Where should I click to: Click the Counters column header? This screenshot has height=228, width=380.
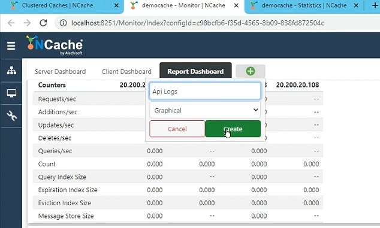coord(52,85)
